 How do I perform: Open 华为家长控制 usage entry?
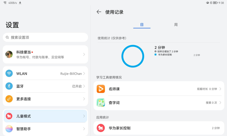click(159, 128)
